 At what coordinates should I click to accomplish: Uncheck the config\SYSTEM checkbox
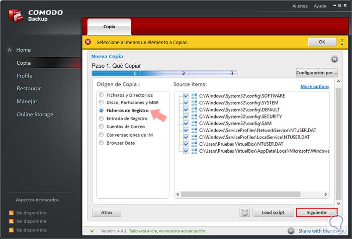click(186, 103)
